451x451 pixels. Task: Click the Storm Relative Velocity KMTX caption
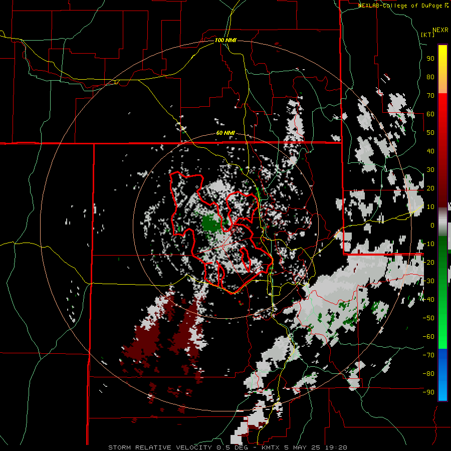coord(228,447)
